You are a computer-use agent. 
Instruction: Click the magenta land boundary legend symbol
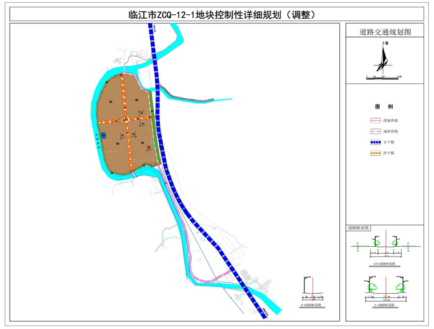(375, 121)
